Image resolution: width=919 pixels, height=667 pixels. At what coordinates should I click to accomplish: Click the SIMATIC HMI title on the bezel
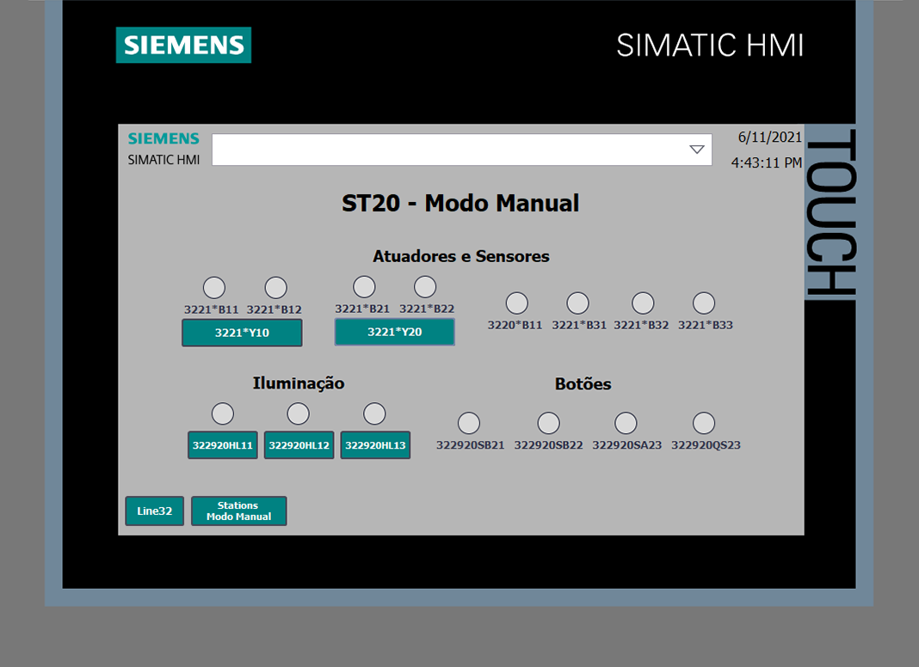(x=710, y=45)
